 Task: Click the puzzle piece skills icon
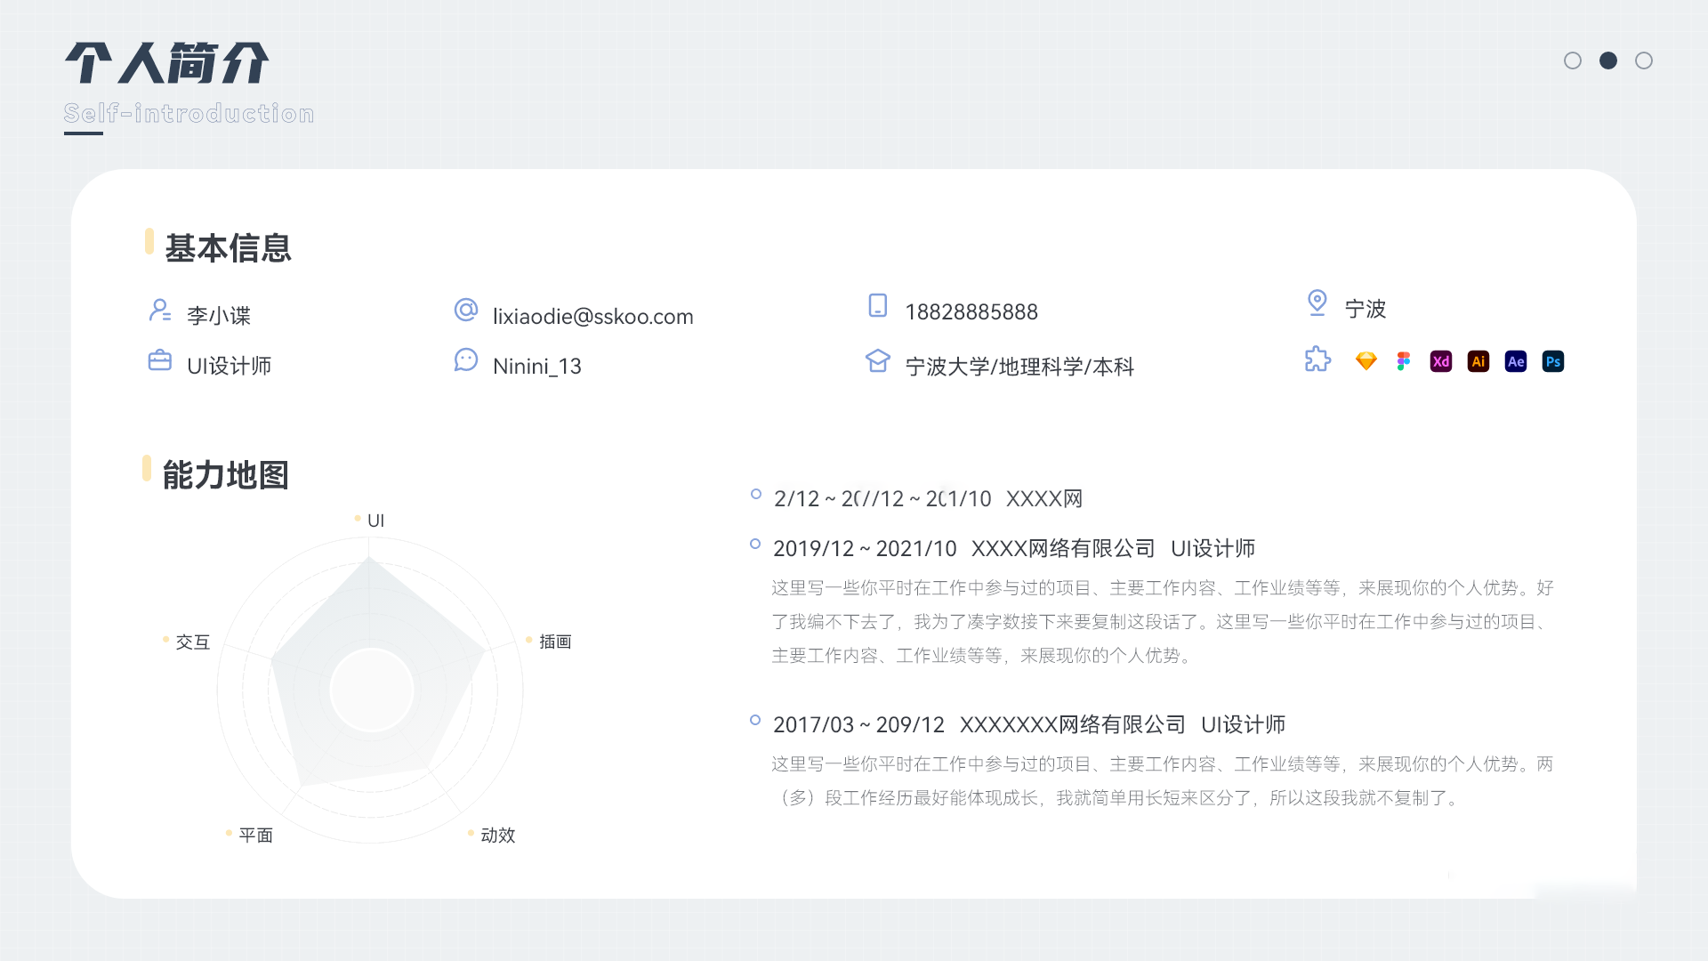[1317, 359]
